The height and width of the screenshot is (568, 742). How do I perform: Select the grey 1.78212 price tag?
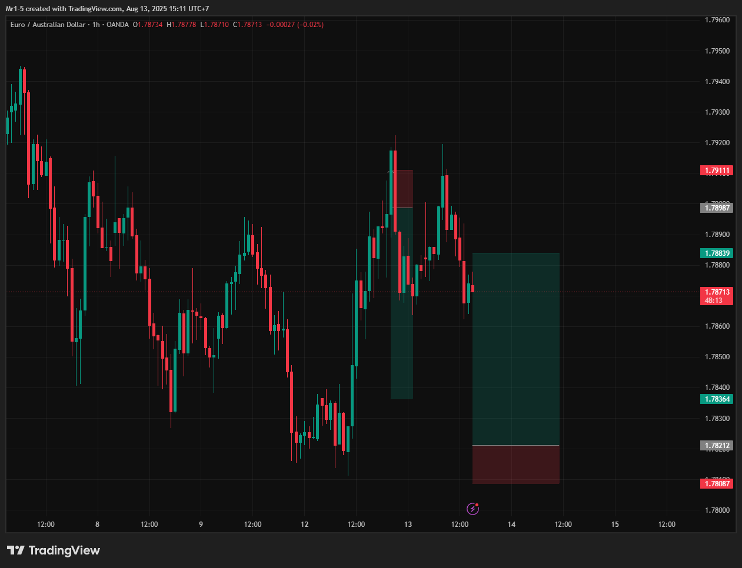717,446
